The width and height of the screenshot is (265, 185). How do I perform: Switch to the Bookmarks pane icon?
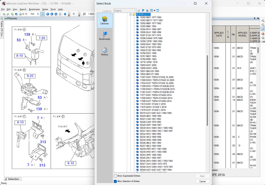105,36
